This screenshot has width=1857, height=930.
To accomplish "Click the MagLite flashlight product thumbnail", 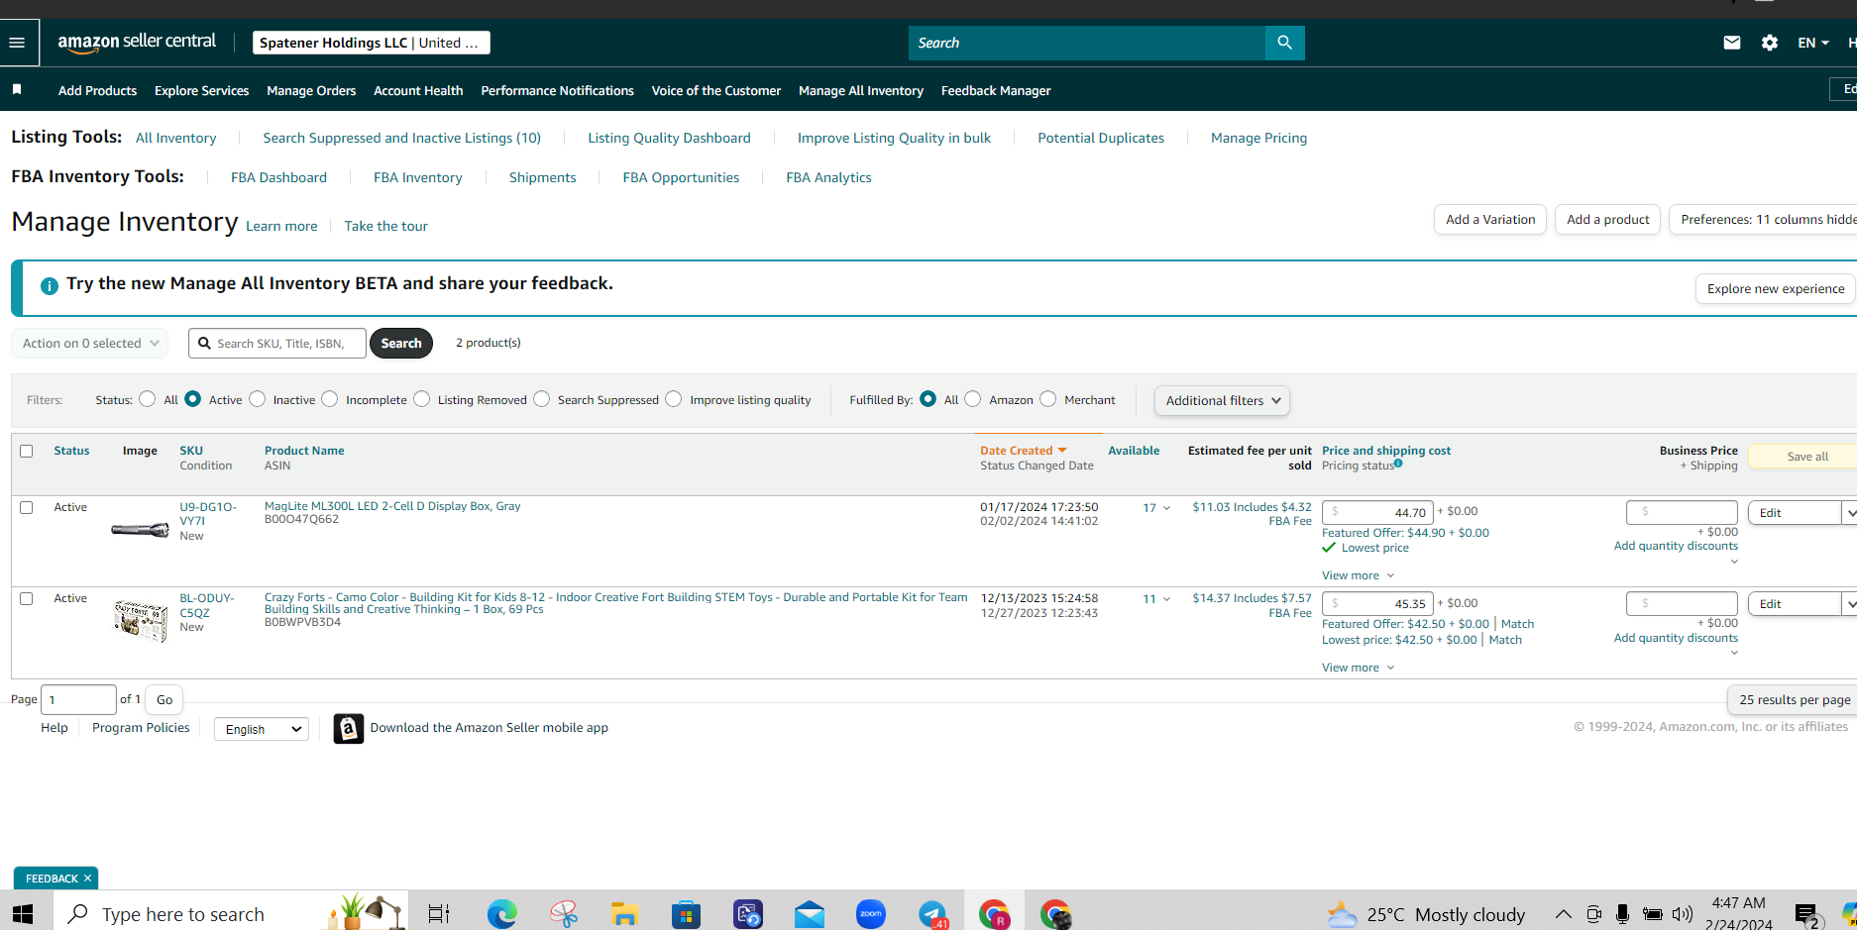I will coord(140,530).
